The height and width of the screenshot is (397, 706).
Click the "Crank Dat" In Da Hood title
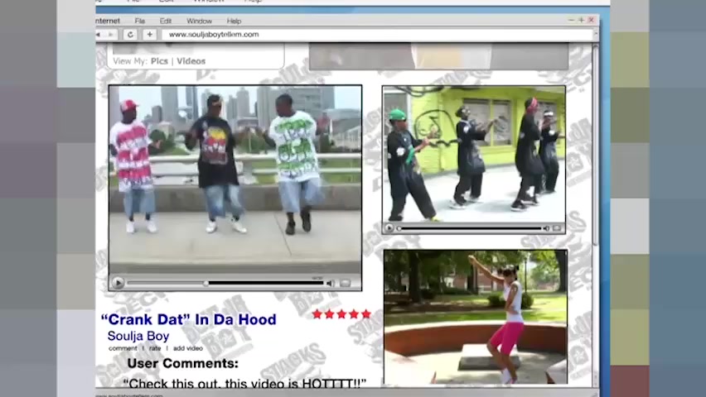click(189, 320)
